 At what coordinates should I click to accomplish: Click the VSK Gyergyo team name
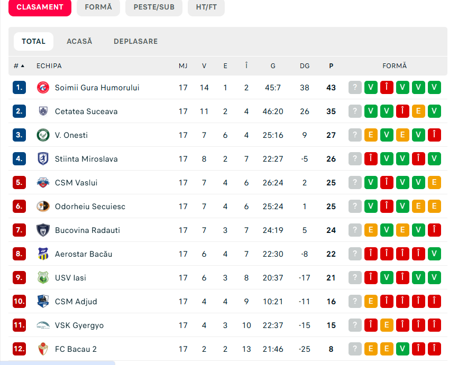click(x=79, y=325)
